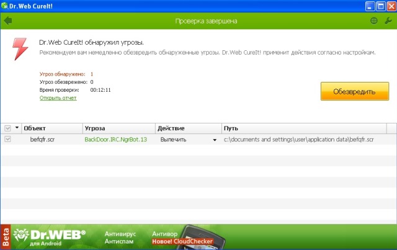Viewport: 397px width, 250px height.
Task: Click the red Beta label in banner
Action: [x=6, y=237]
